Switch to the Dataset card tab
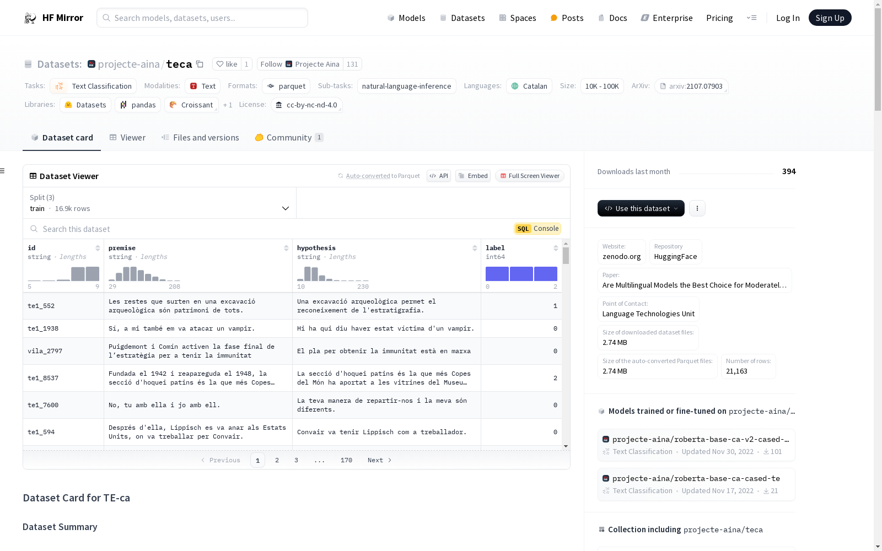882x551 pixels. (x=62, y=138)
